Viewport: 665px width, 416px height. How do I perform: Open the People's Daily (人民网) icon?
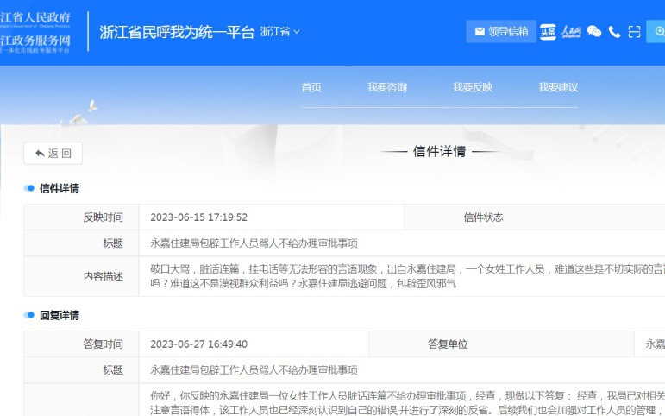[571, 32]
